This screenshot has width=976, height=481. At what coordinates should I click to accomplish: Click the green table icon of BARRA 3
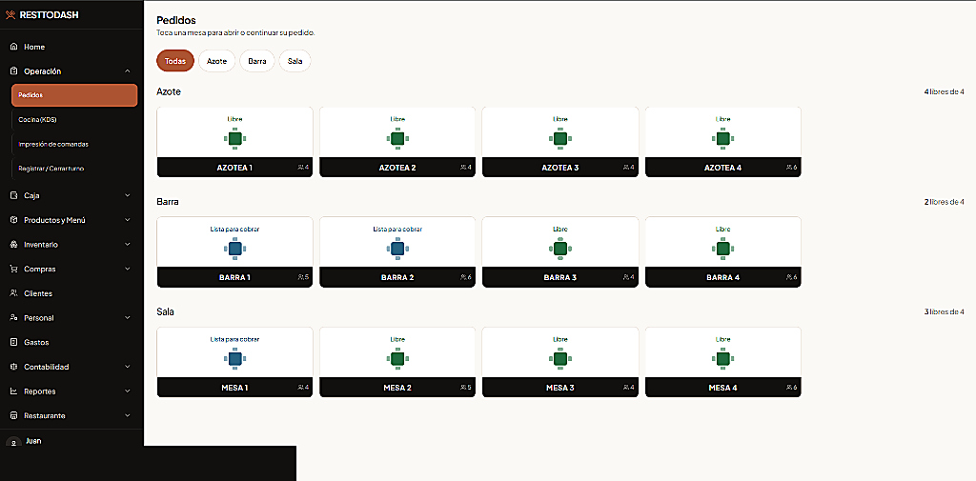(560, 249)
